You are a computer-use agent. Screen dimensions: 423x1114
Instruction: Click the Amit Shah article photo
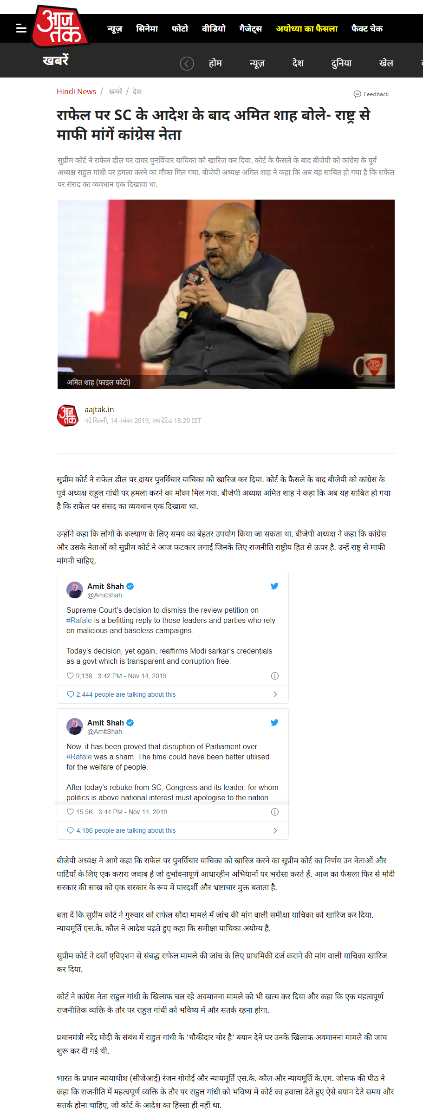click(226, 294)
